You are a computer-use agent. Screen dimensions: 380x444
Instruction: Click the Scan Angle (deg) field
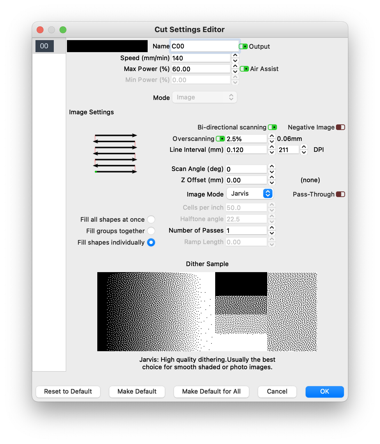click(246, 169)
